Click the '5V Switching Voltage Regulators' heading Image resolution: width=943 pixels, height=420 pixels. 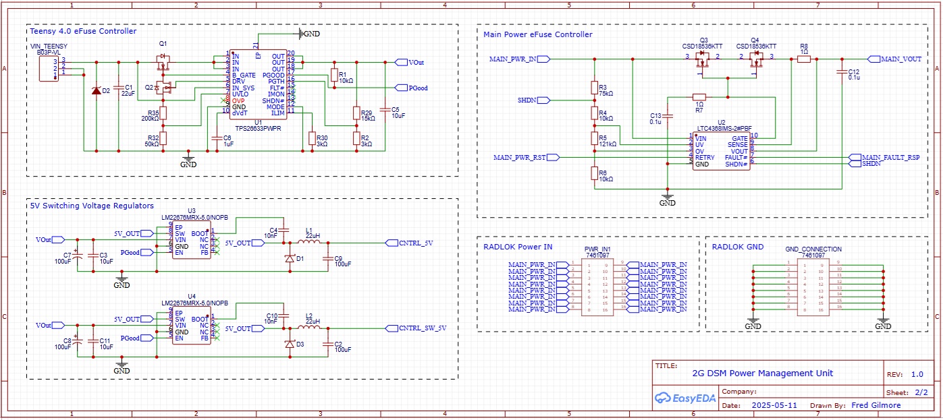point(92,206)
